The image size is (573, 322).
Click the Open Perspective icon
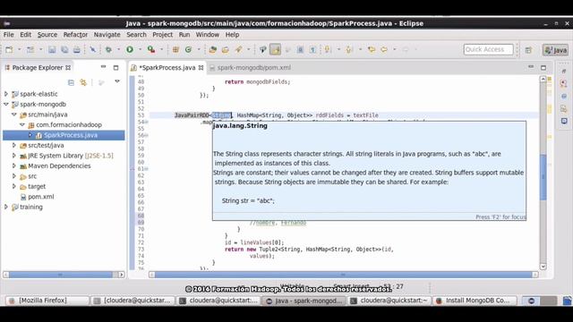tap(528, 50)
